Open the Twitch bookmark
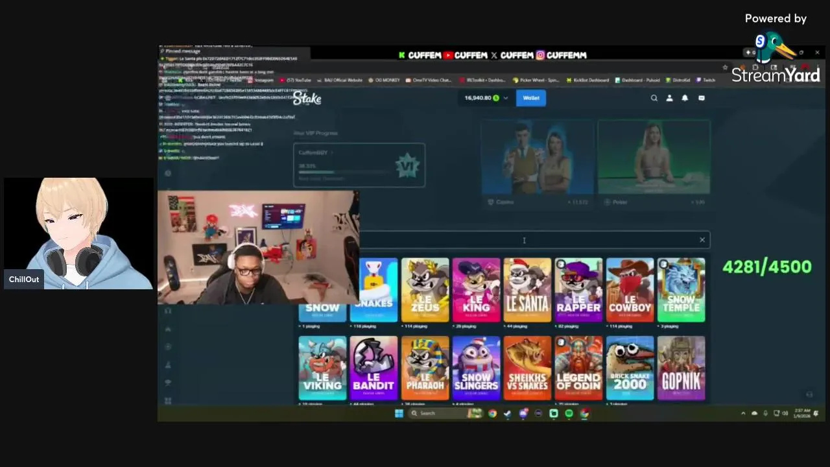Image resolution: width=830 pixels, height=467 pixels. 705,80
